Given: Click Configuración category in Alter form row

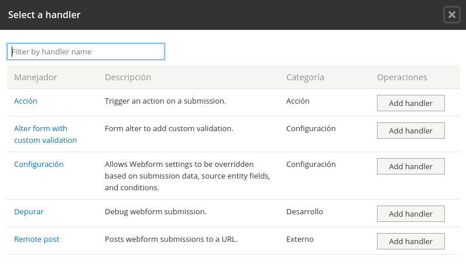Looking at the screenshot, I should click(x=311, y=128).
